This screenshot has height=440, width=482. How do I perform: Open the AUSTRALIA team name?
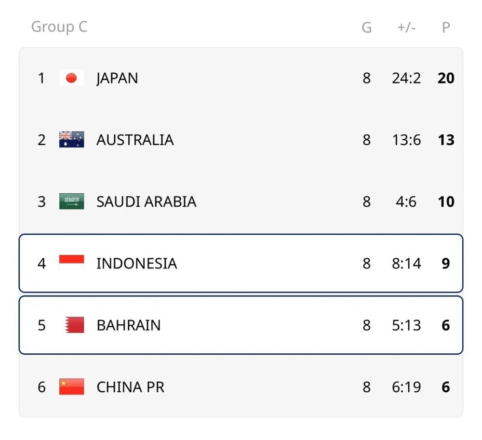click(x=135, y=140)
